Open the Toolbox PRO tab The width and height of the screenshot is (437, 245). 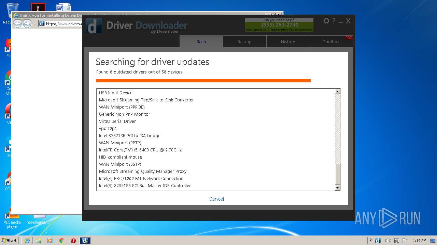click(x=332, y=42)
